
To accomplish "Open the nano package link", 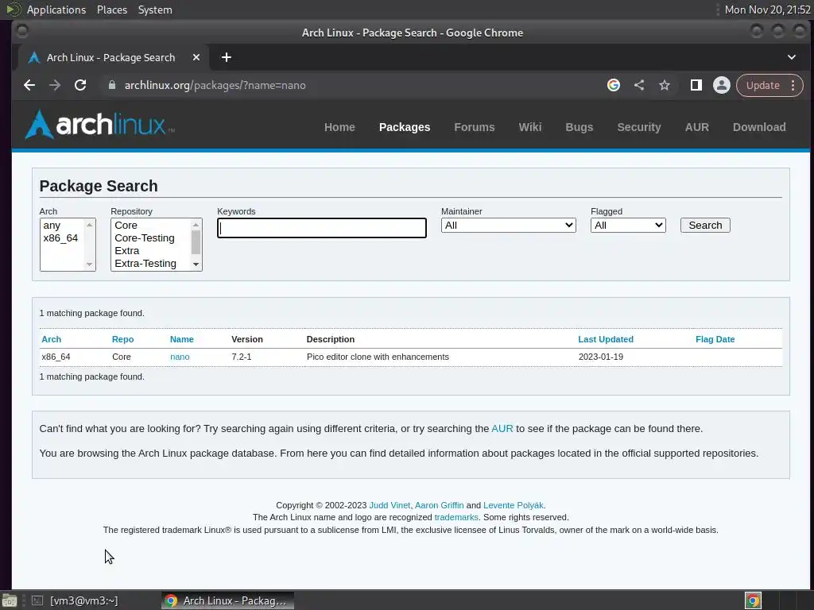I will tap(180, 357).
